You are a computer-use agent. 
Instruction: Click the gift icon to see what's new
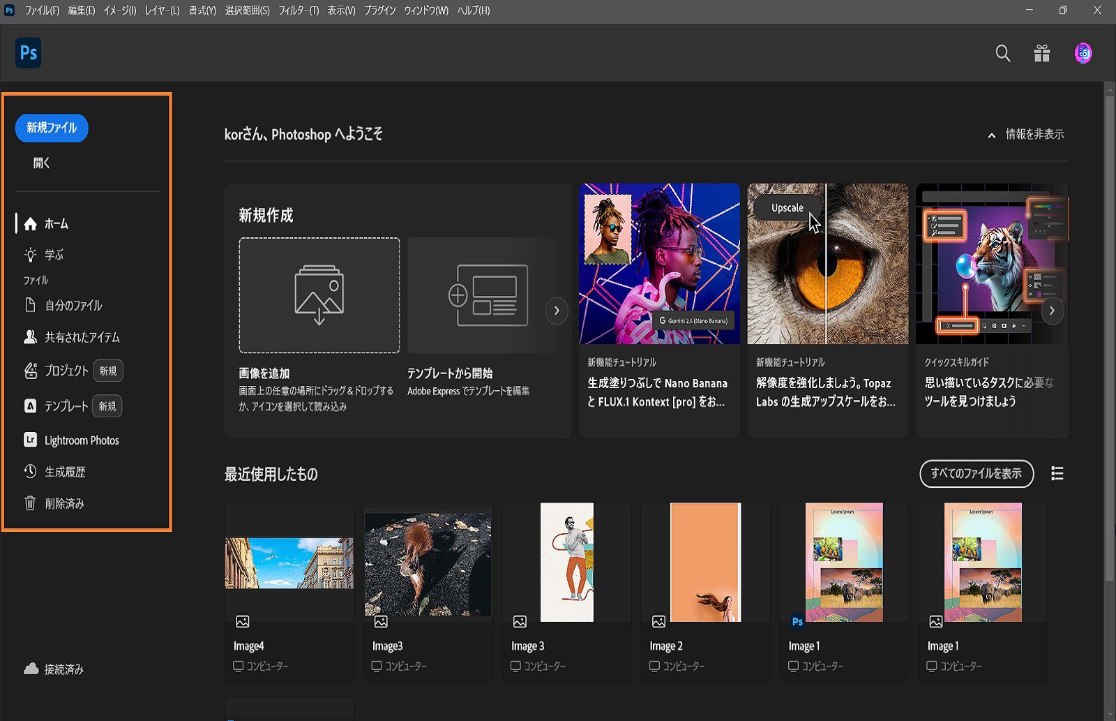[x=1042, y=53]
